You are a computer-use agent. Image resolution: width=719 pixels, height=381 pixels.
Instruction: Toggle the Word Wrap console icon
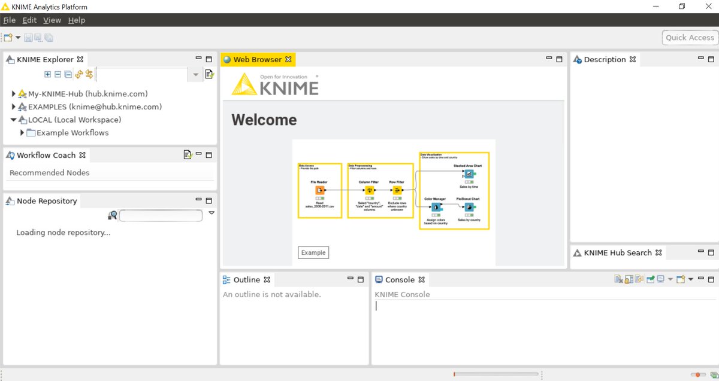[639, 279]
